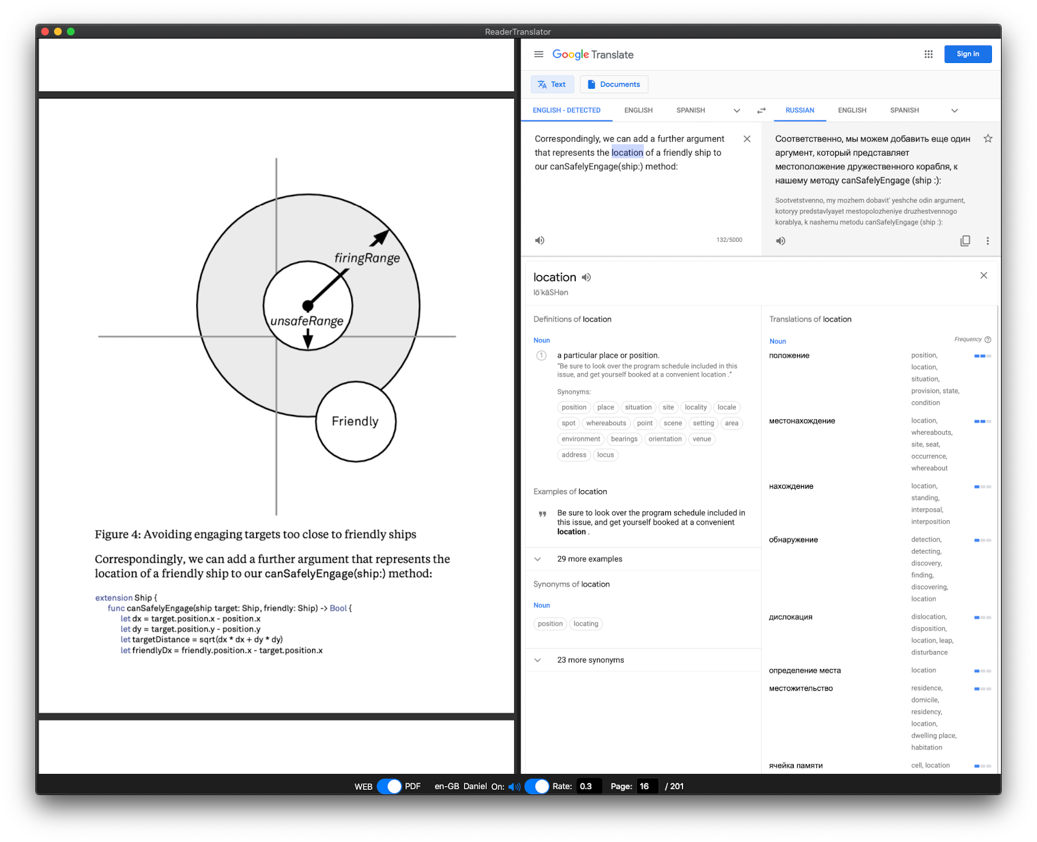The image size is (1037, 842).
Task: Save translation with the star icon
Action: click(987, 139)
